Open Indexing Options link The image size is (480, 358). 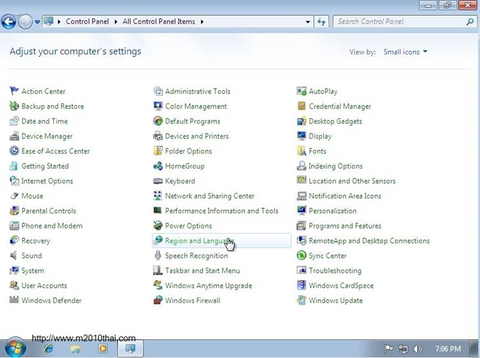336,166
